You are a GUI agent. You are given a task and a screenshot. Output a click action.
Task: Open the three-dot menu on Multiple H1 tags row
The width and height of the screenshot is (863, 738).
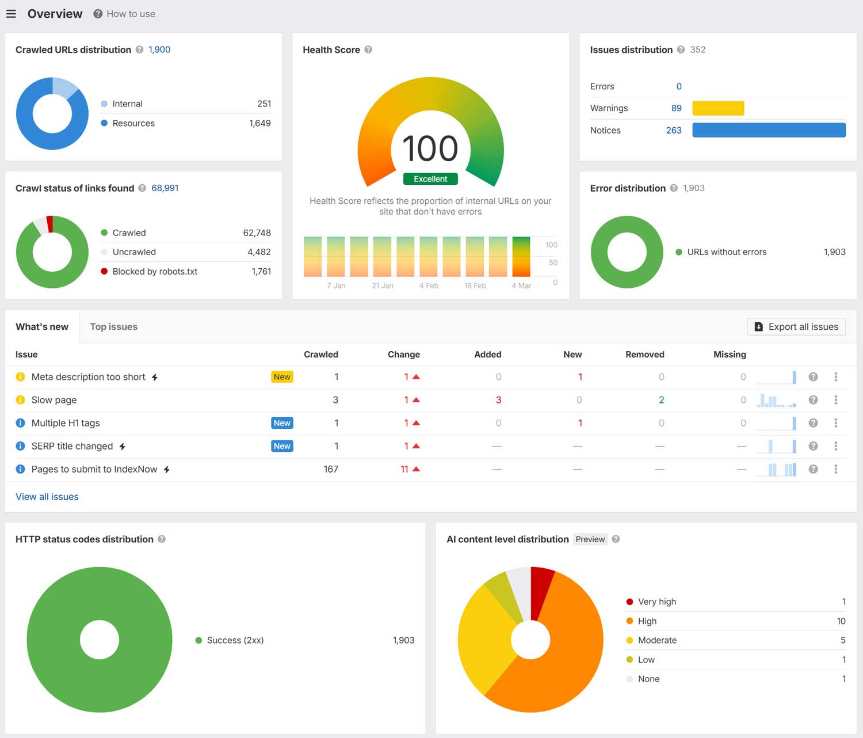coord(836,423)
